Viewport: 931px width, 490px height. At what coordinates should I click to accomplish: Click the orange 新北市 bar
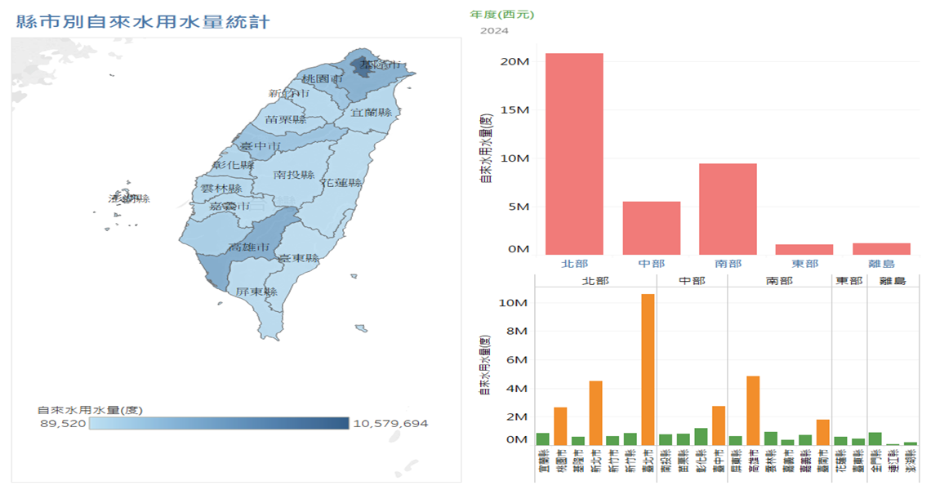pyautogui.click(x=595, y=412)
